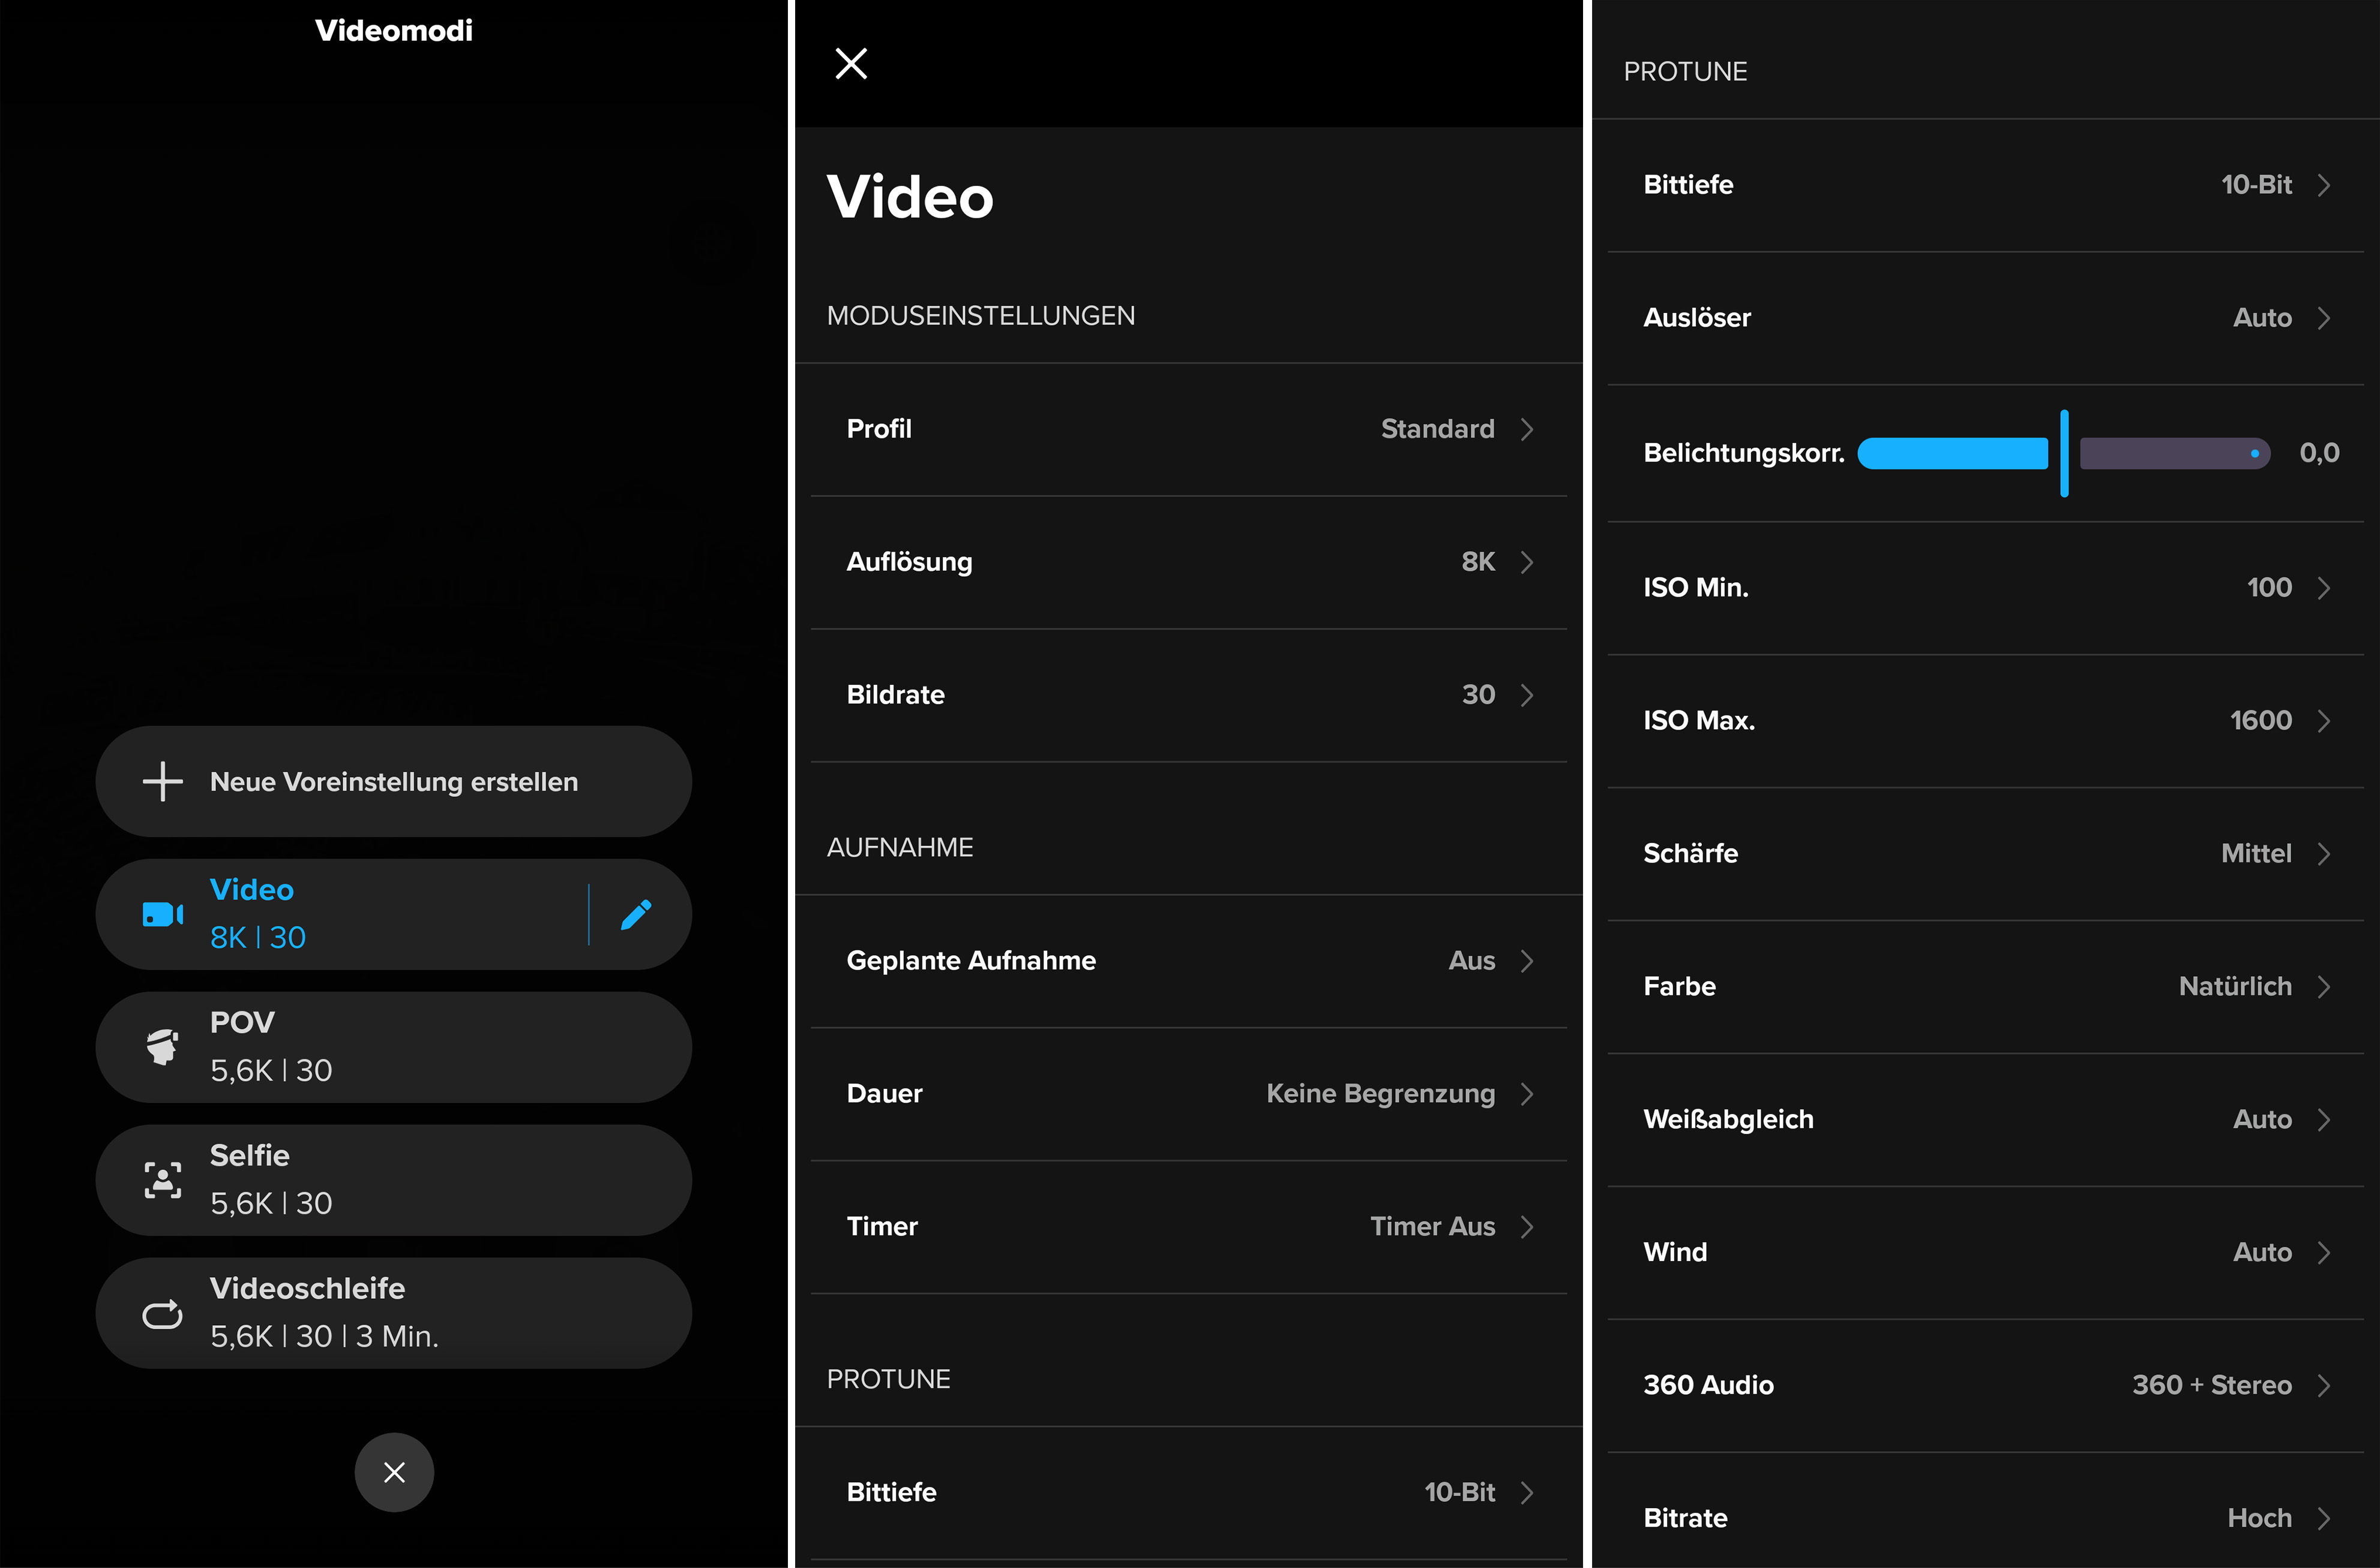Open the Bildrate 30 chevron
This screenshot has width=2380, height=1568.
pos(1526,695)
